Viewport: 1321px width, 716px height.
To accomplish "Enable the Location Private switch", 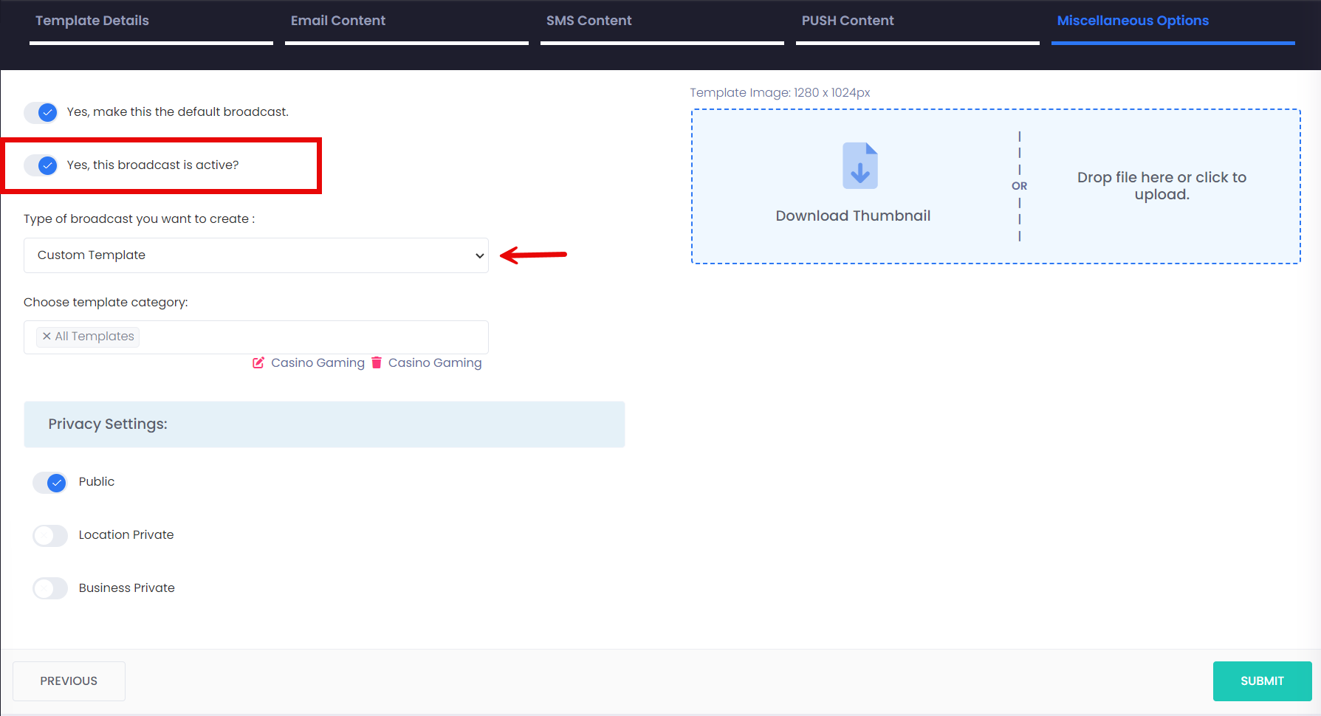I will click(50, 536).
